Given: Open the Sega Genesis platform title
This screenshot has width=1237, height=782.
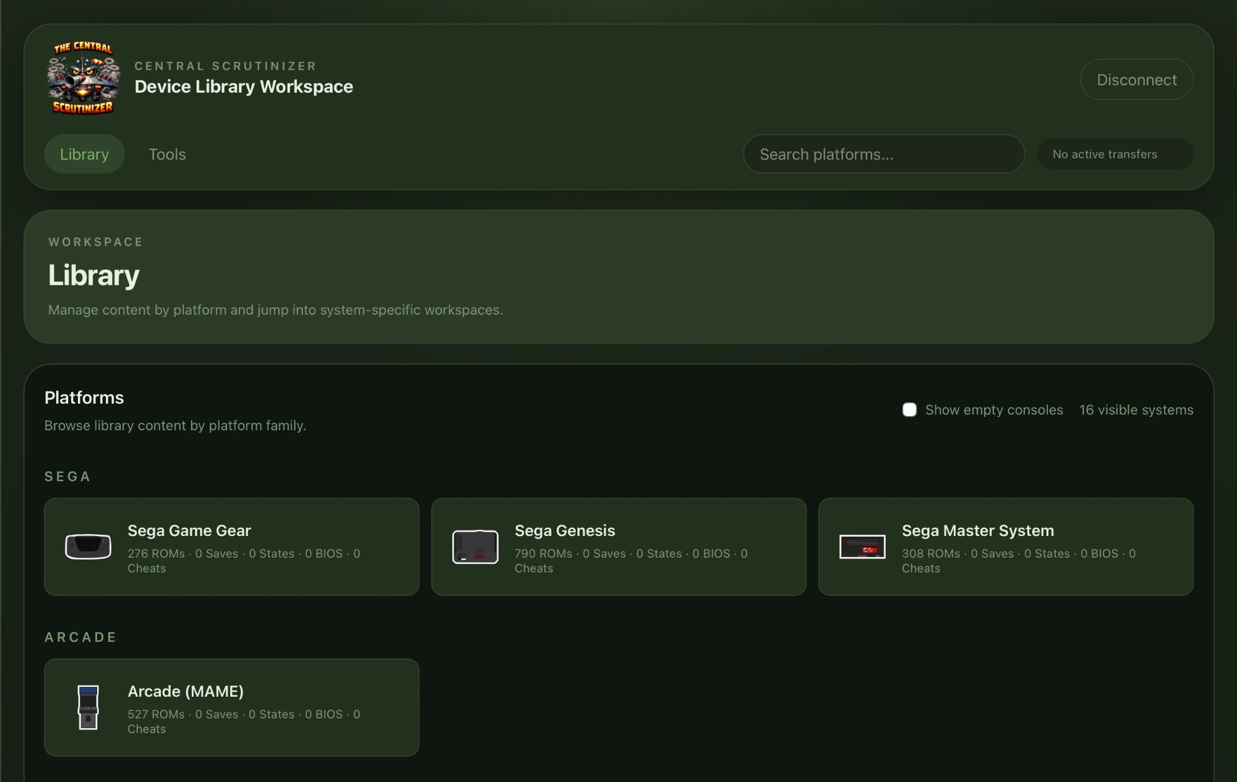Looking at the screenshot, I should [x=565, y=530].
